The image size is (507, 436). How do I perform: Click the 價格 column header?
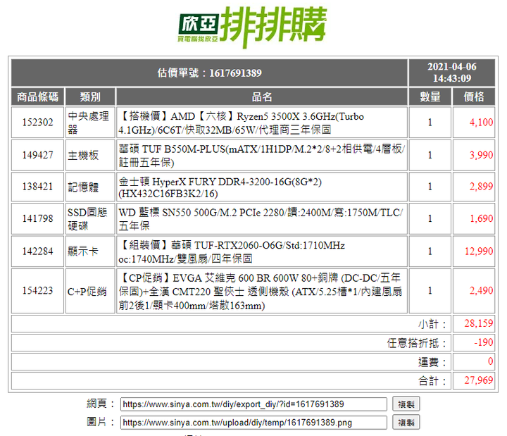[x=474, y=96]
